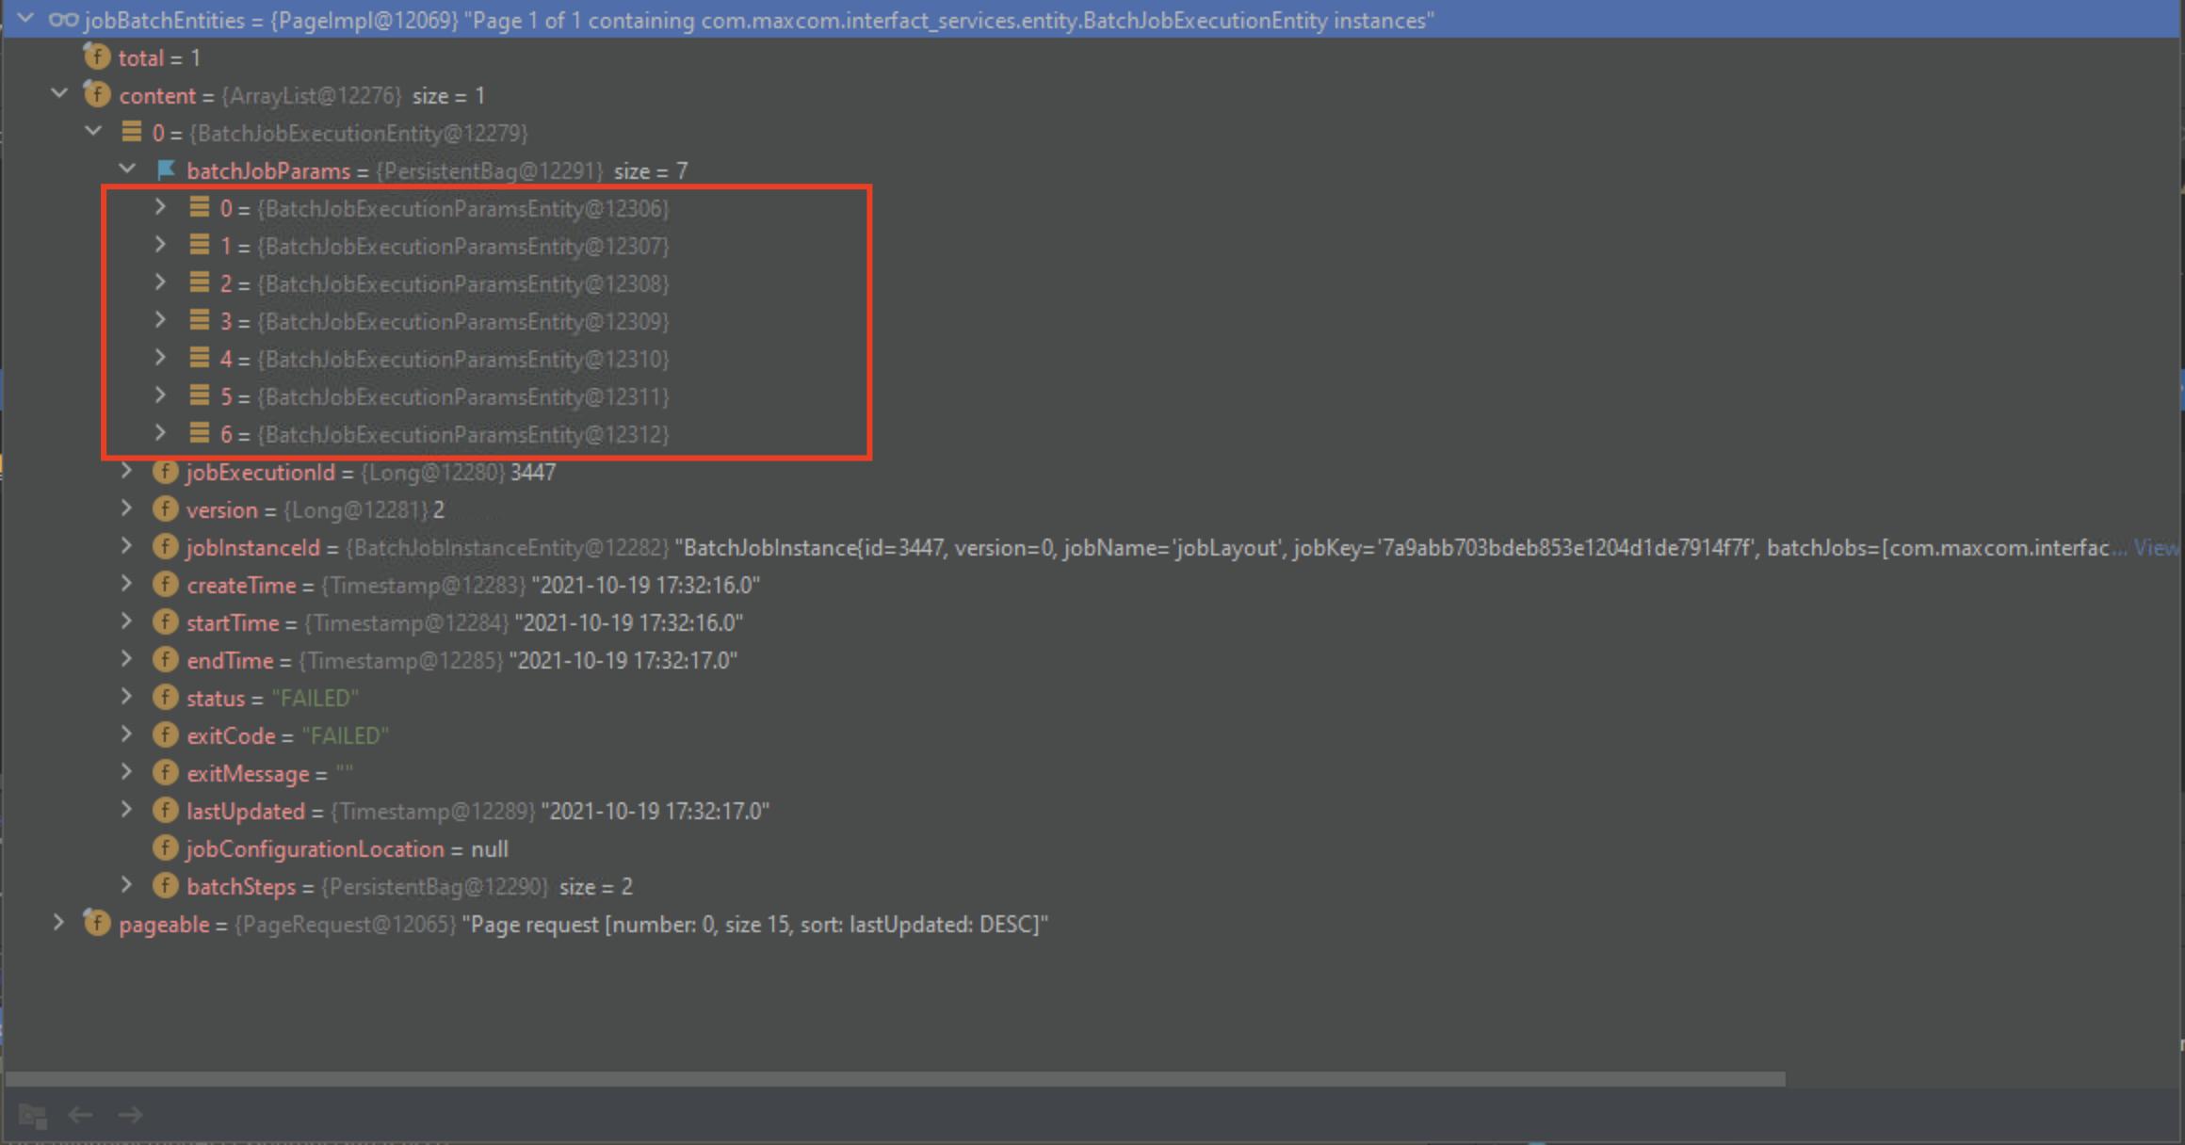Click element icon of params entry 4
This screenshot has width=2185, height=1145.
pyautogui.click(x=200, y=358)
